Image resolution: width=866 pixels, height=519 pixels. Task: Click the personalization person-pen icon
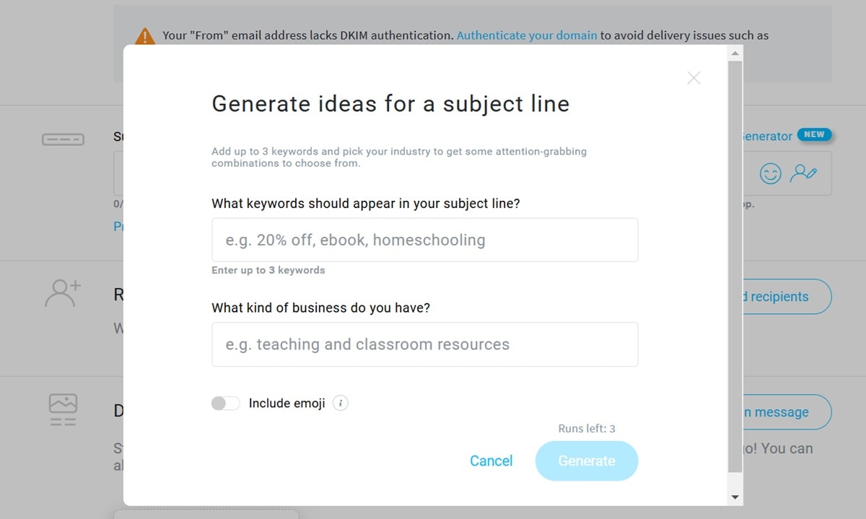pyautogui.click(x=803, y=173)
